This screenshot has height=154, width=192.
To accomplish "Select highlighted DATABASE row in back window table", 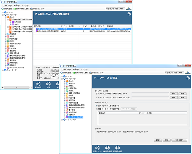I will click(83, 29).
